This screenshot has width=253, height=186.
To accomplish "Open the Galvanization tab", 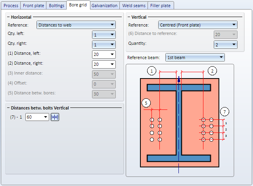I will (105, 6).
